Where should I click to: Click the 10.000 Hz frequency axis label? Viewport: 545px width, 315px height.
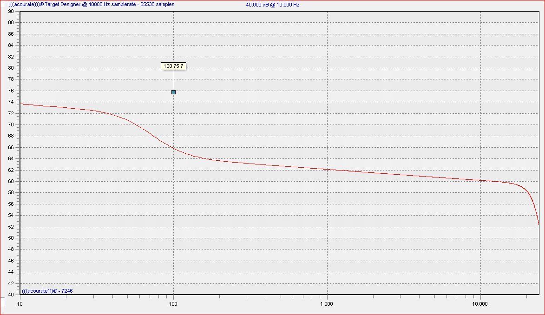point(480,304)
